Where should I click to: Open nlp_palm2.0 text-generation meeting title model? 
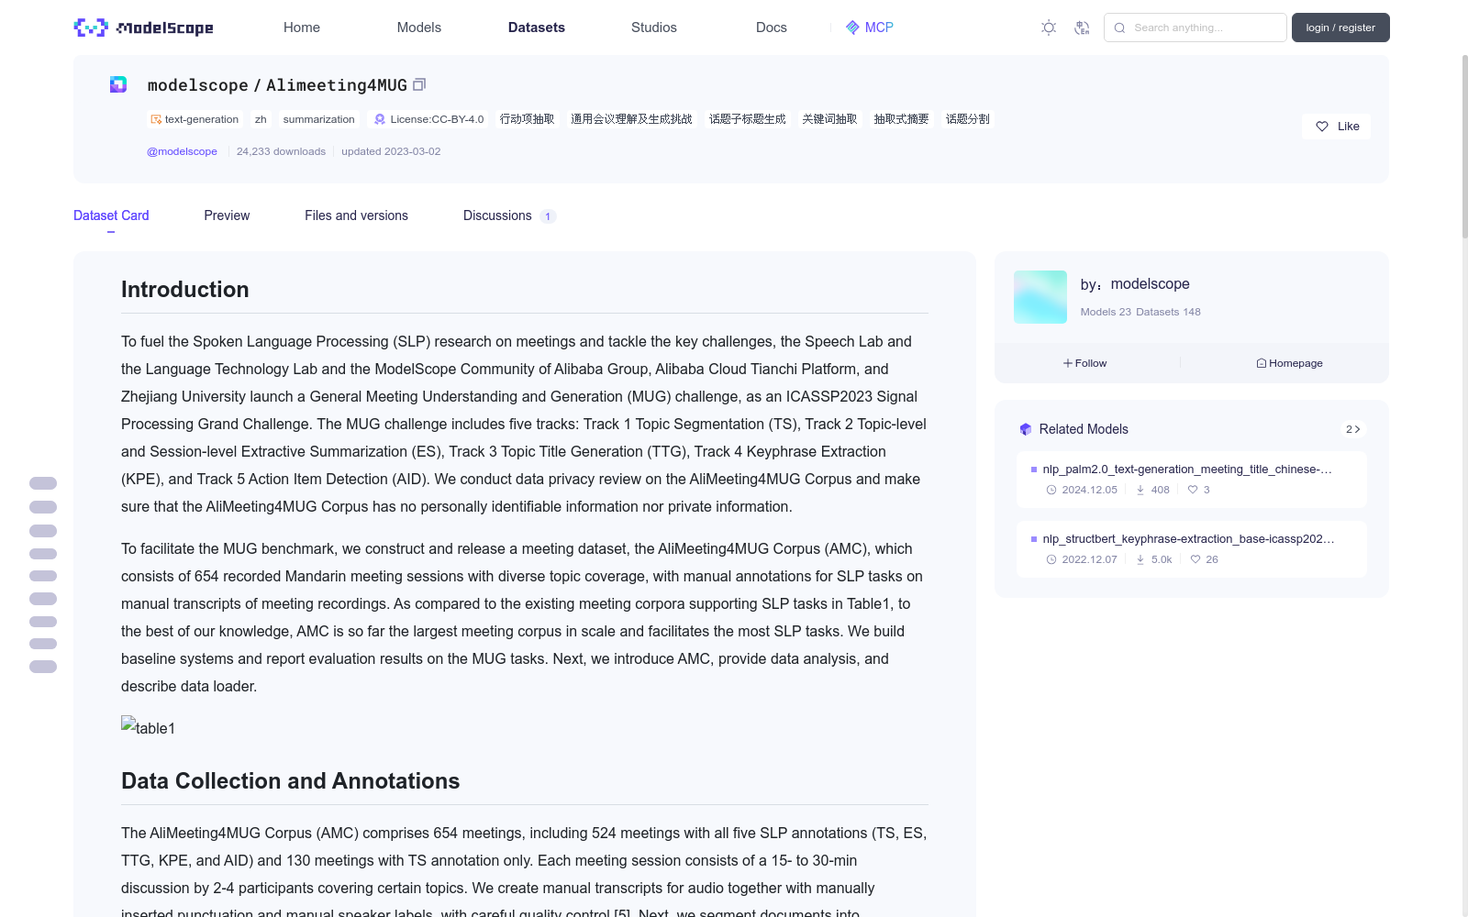coord(1191,479)
